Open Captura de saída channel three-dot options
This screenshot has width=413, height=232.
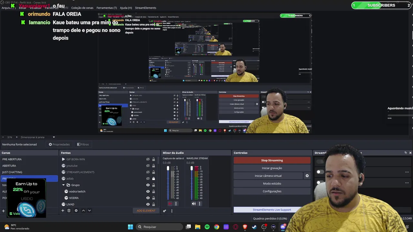click(x=176, y=204)
